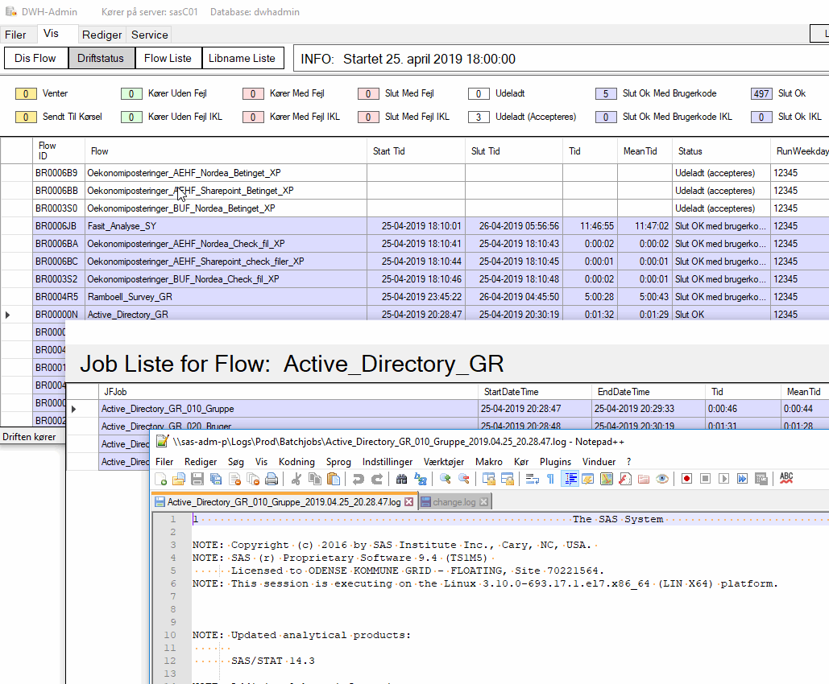Viewport: 829px width, 684px height.
Task: Click the Undo arrow icon
Action: click(358, 479)
